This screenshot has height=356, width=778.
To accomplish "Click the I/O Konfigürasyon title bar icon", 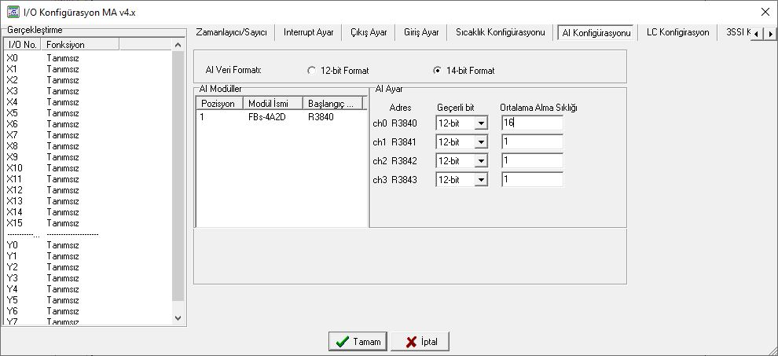I will pos(13,12).
